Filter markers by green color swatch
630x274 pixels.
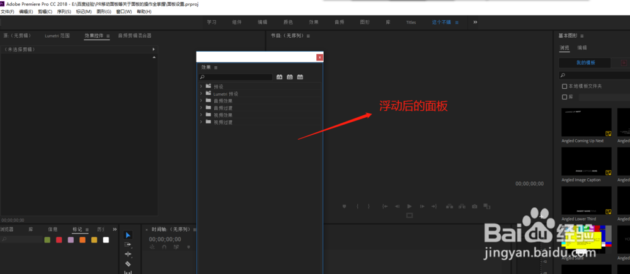click(47, 240)
